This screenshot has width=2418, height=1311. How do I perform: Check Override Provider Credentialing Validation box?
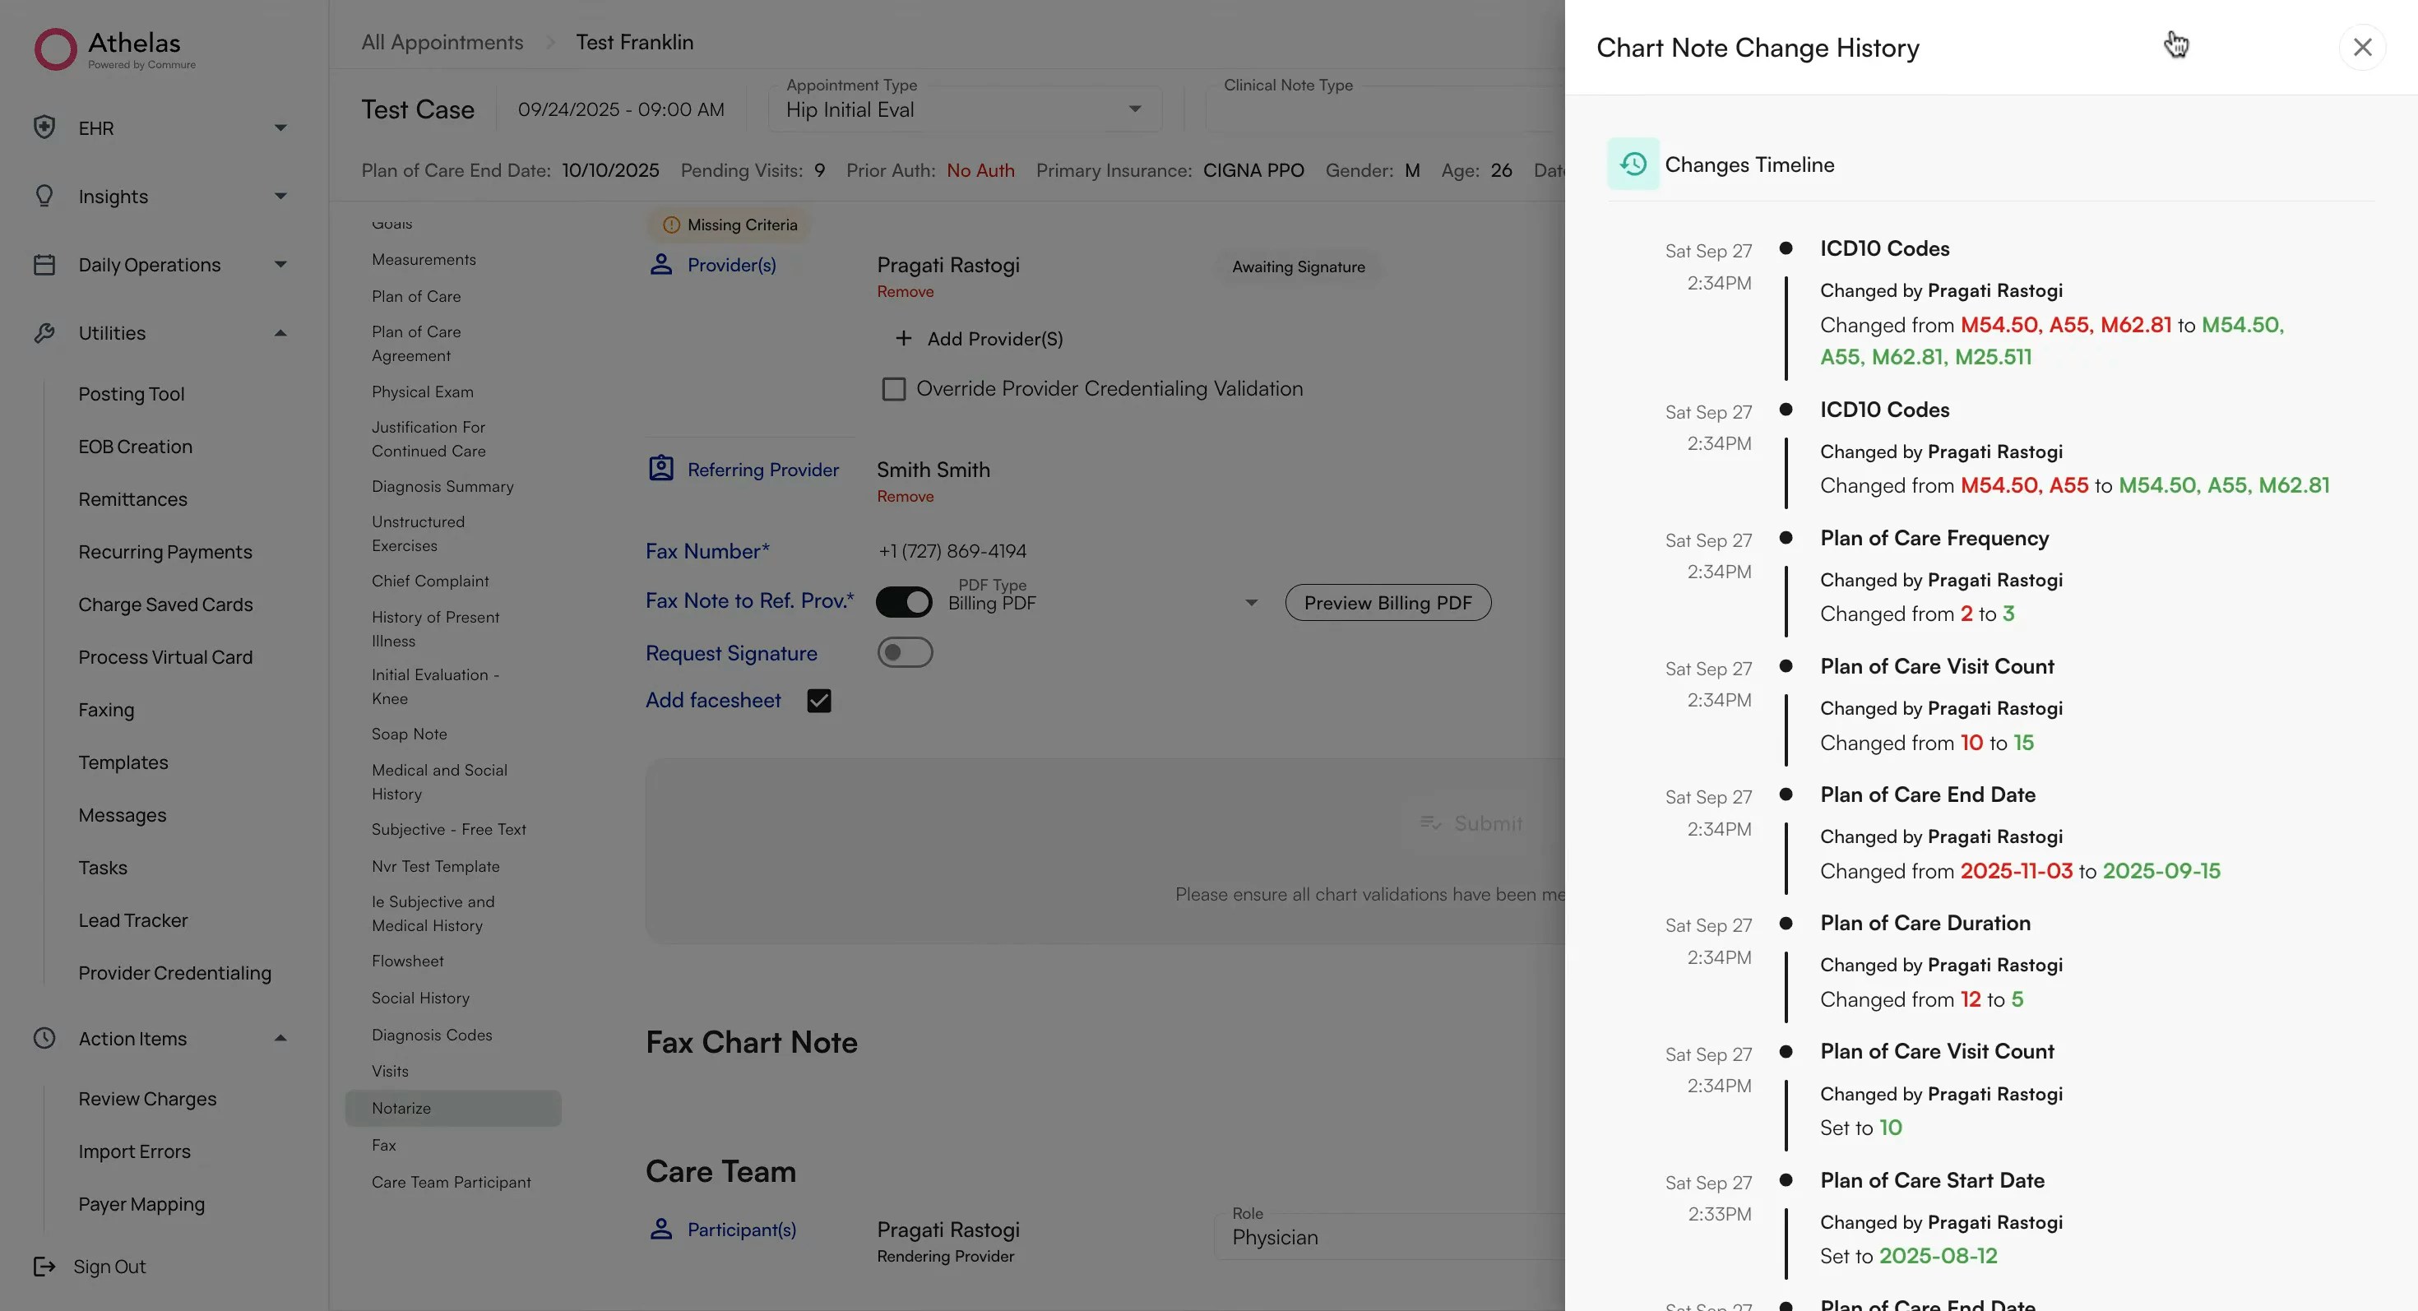pyautogui.click(x=894, y=388)
